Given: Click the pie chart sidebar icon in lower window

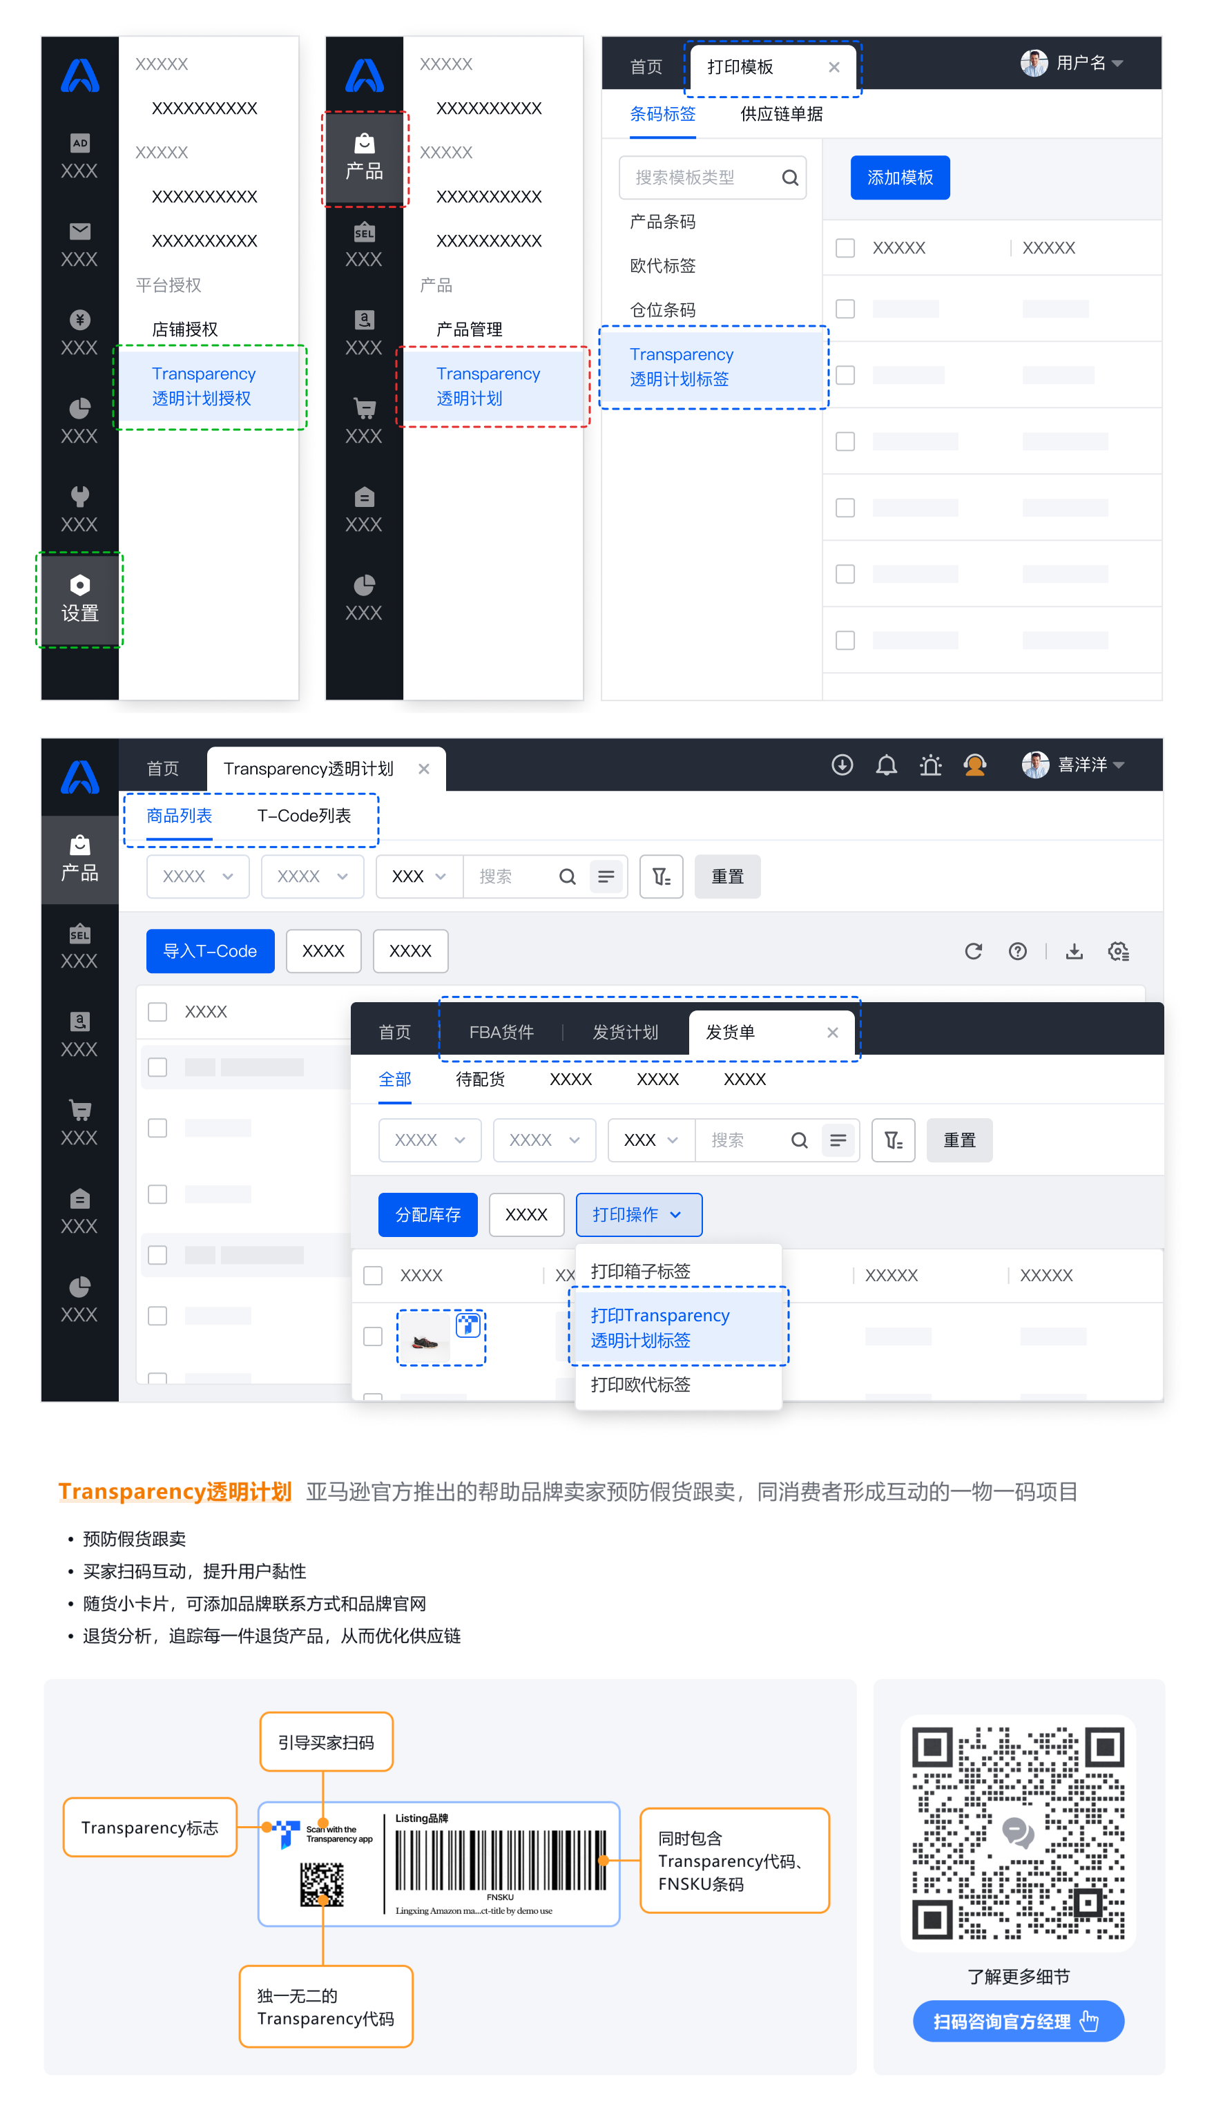Looking at the screenshot, I should (x=79, y=1287).
